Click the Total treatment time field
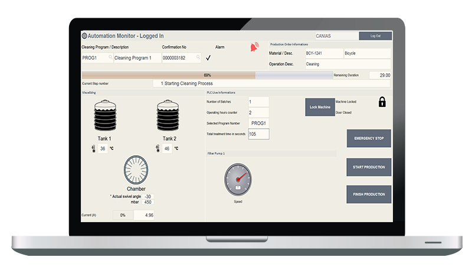472x270 pixels. [x=258, y=134]
